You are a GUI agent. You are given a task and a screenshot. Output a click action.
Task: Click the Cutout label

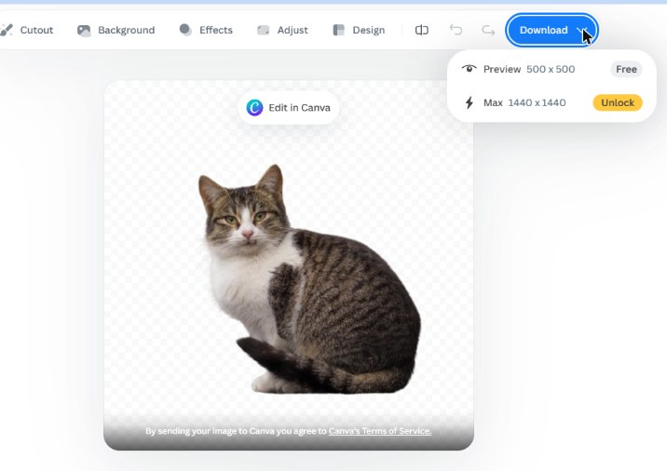pos(36,30)
